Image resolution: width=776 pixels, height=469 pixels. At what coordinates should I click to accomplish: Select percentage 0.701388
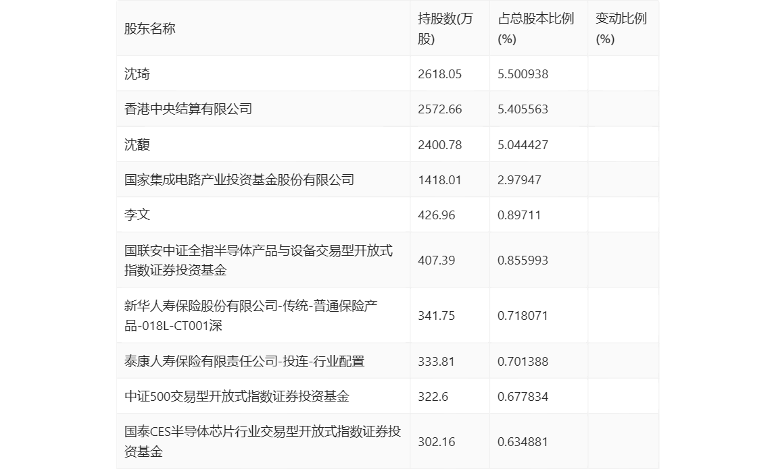tap(523, 362)
